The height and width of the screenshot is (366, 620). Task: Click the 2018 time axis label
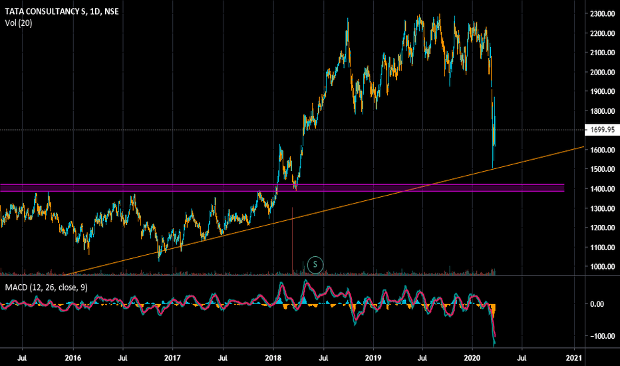click(273, 358)
